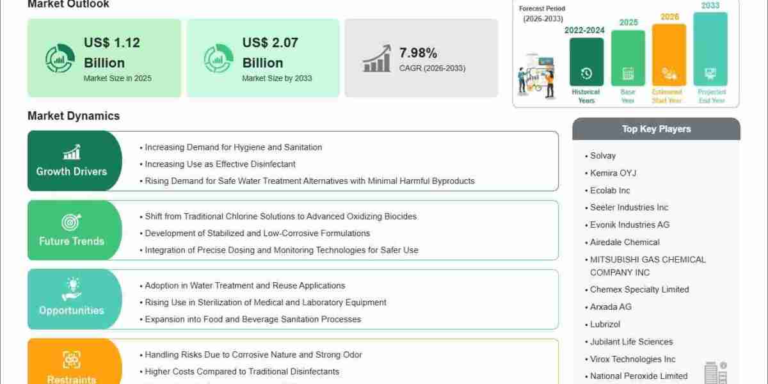This screenshot has width=768, height=384.
Task: Click Arxada AG entry
Action: [x=611, y=307]
